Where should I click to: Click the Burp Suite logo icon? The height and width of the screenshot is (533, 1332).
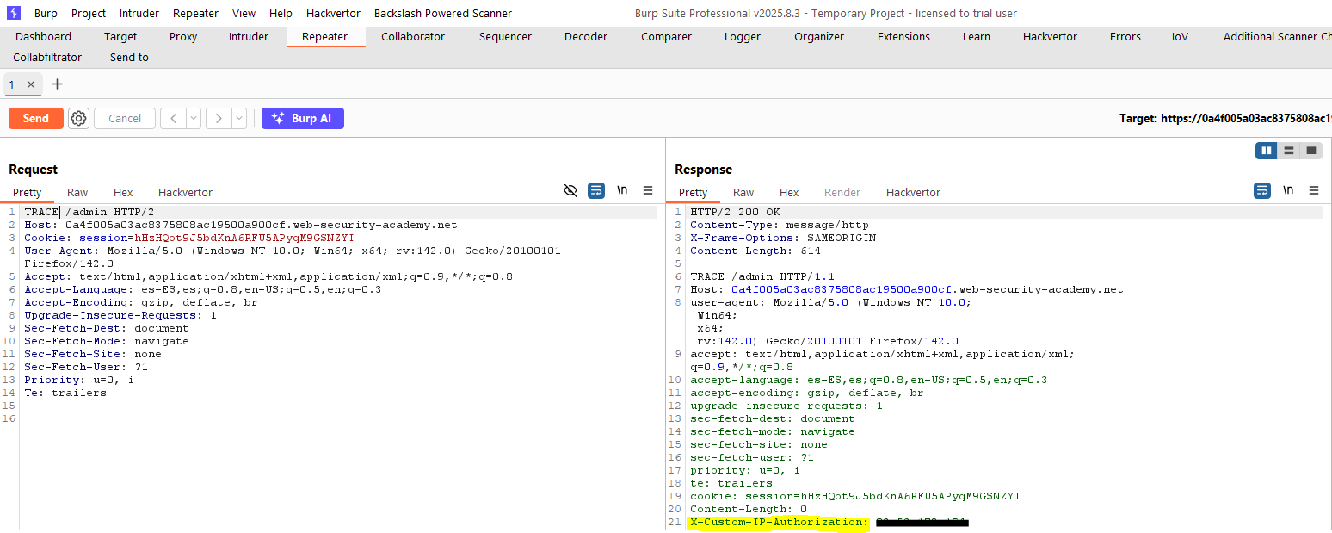point(14,13)
